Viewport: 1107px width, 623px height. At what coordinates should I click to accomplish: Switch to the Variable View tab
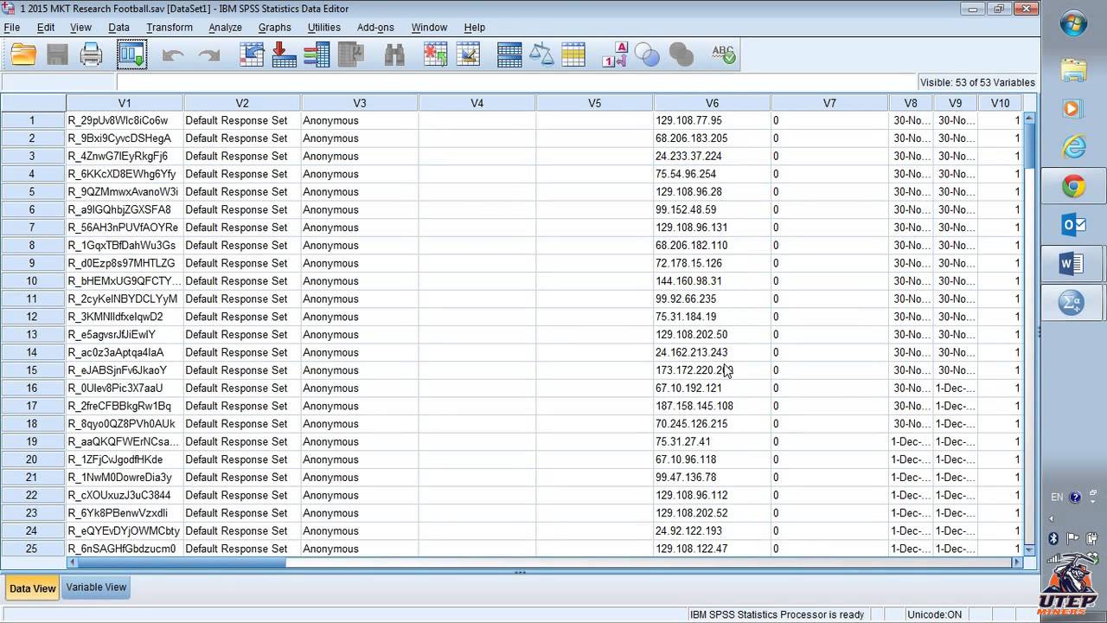tap(96, 587)
